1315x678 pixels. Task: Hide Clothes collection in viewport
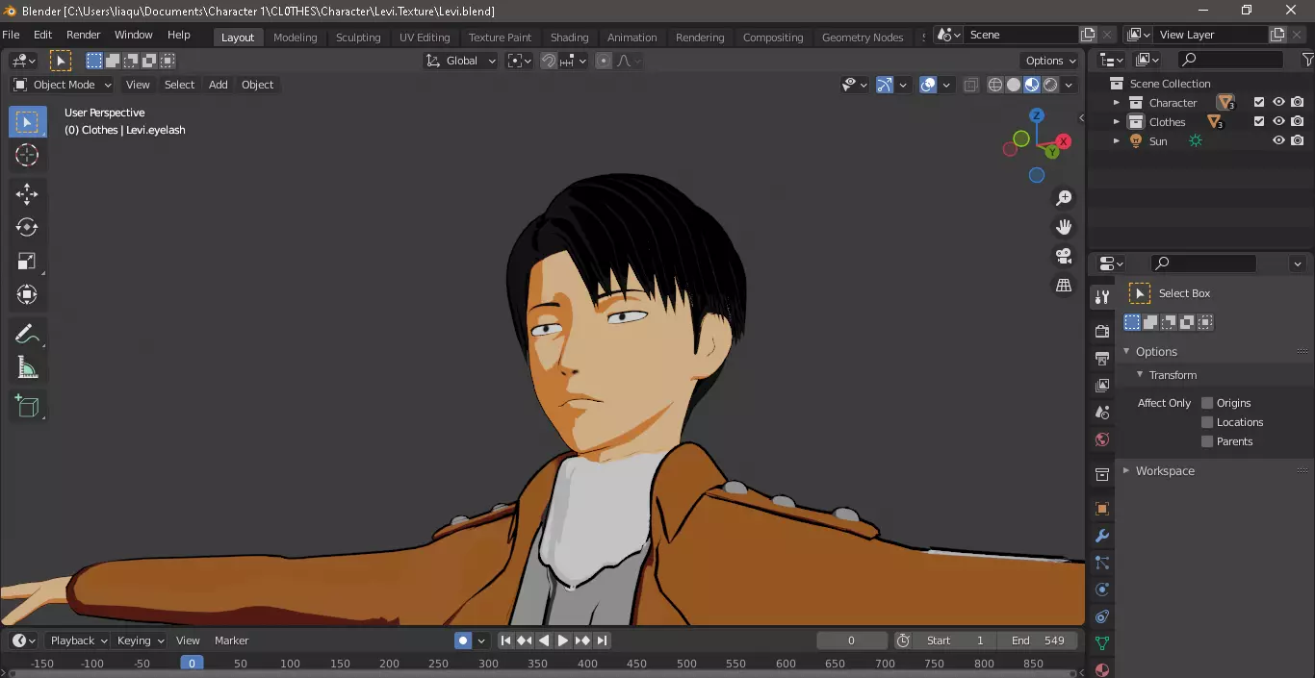tap(1278, 121)
